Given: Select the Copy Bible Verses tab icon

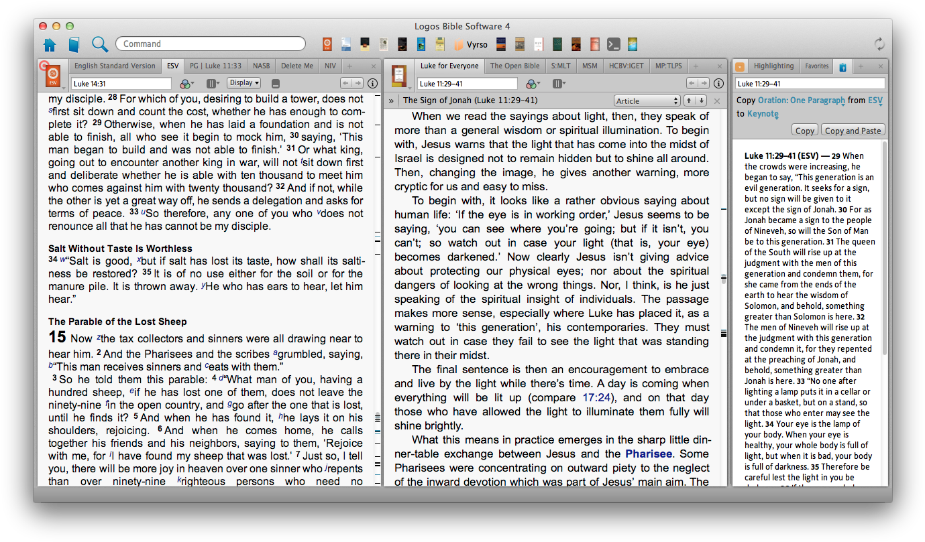Looking at the screenshot, I should tap(842, 66).
